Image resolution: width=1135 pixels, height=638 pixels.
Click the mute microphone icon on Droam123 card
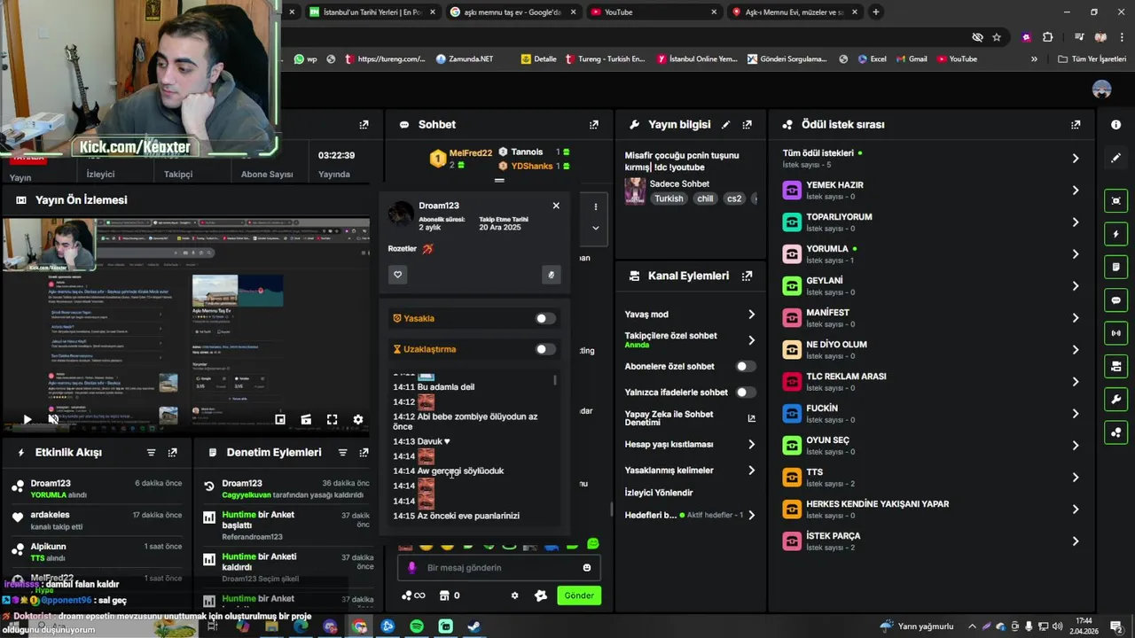[x=551, y=275]
